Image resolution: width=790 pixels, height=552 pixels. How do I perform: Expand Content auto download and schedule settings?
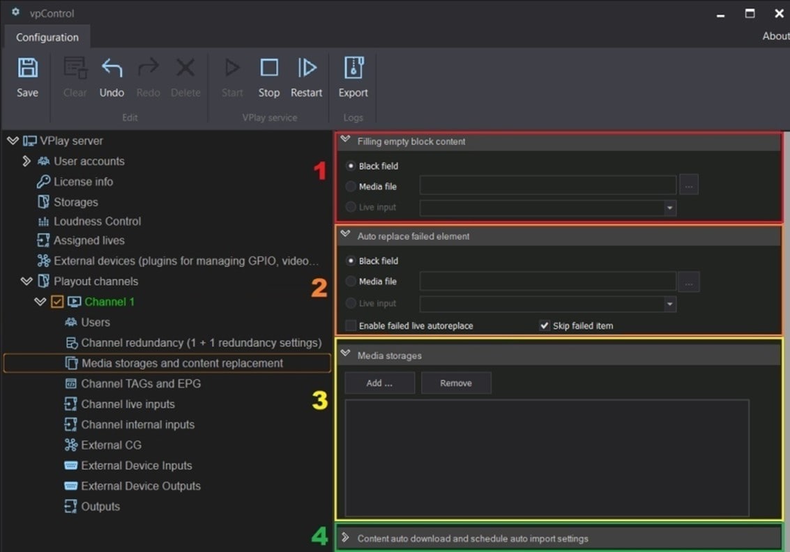pyautogui.click(x=346, y=537)
